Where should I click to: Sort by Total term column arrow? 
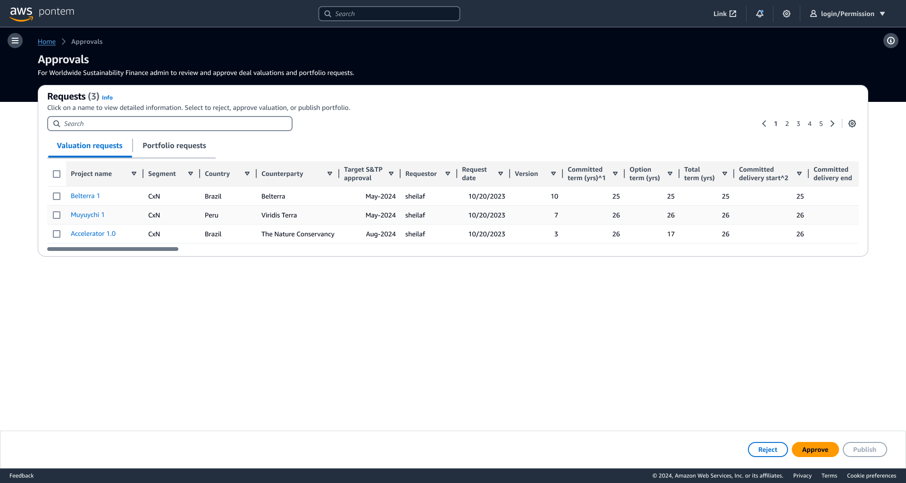pos(725,174)
